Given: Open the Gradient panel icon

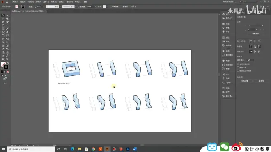Looking at the screenshot, I should 223,41.
